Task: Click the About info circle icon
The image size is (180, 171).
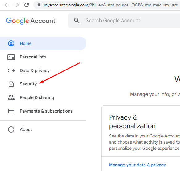Action: click(x=11, y=129)
